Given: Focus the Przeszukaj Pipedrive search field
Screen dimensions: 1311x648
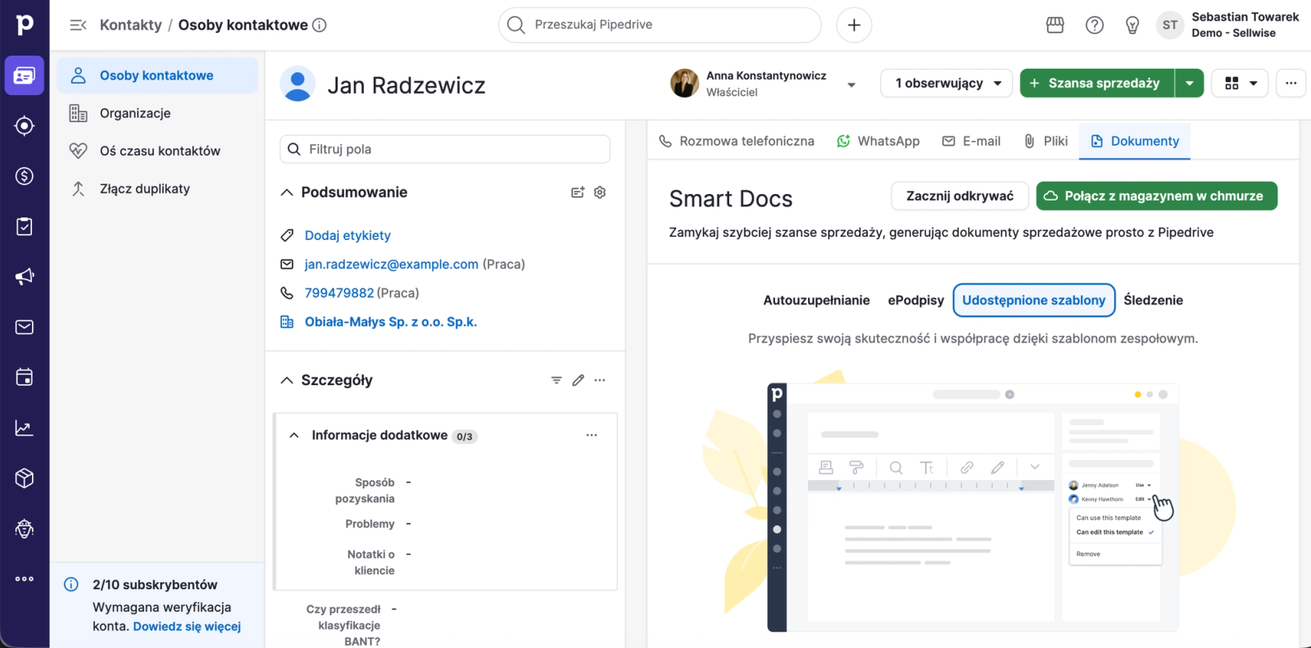Looking at the screenshot, I should click(660, 25).
